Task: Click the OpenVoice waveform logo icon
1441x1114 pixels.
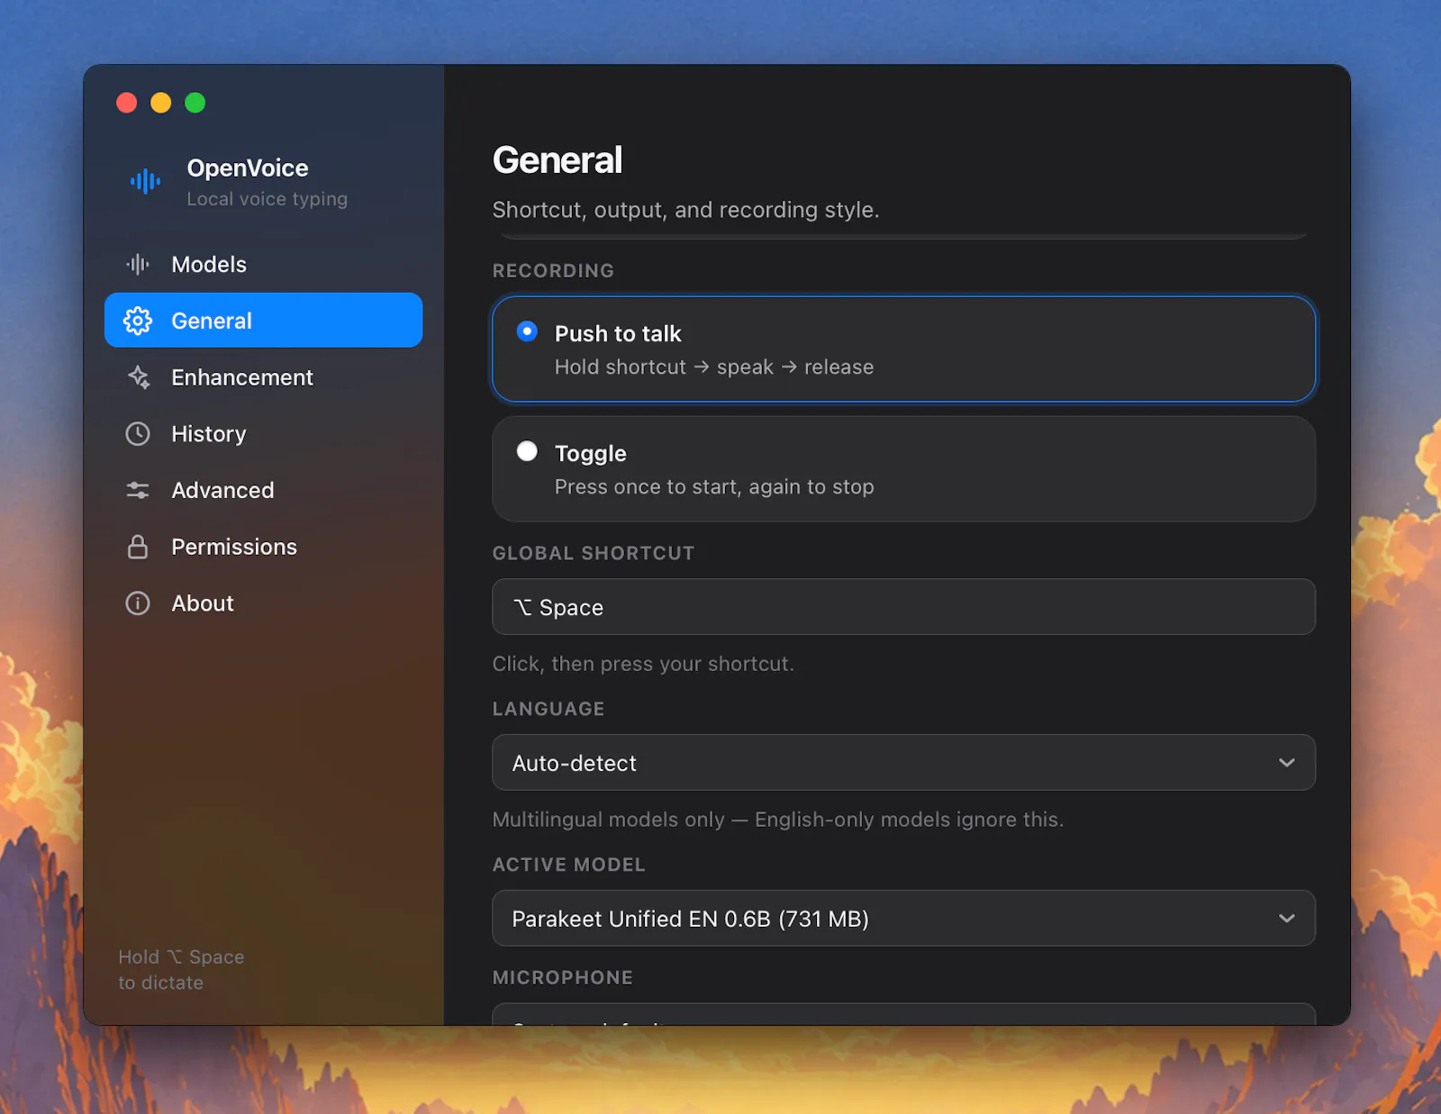Action: pos(145,182)
